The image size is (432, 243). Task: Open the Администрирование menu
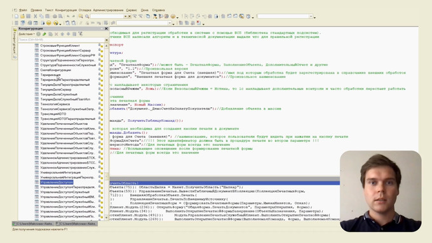pos(108,10)
